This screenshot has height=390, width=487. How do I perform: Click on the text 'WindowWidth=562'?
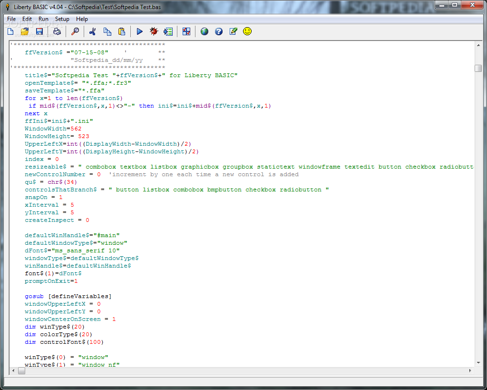pos(53,129)
